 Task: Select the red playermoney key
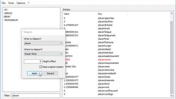[104, 60]
